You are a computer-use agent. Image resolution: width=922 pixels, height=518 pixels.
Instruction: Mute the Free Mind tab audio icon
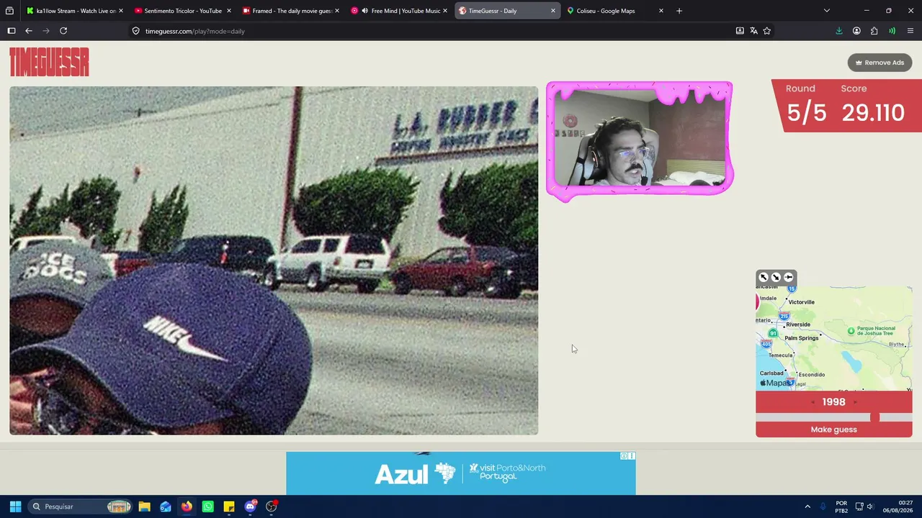tap(365, 11)
